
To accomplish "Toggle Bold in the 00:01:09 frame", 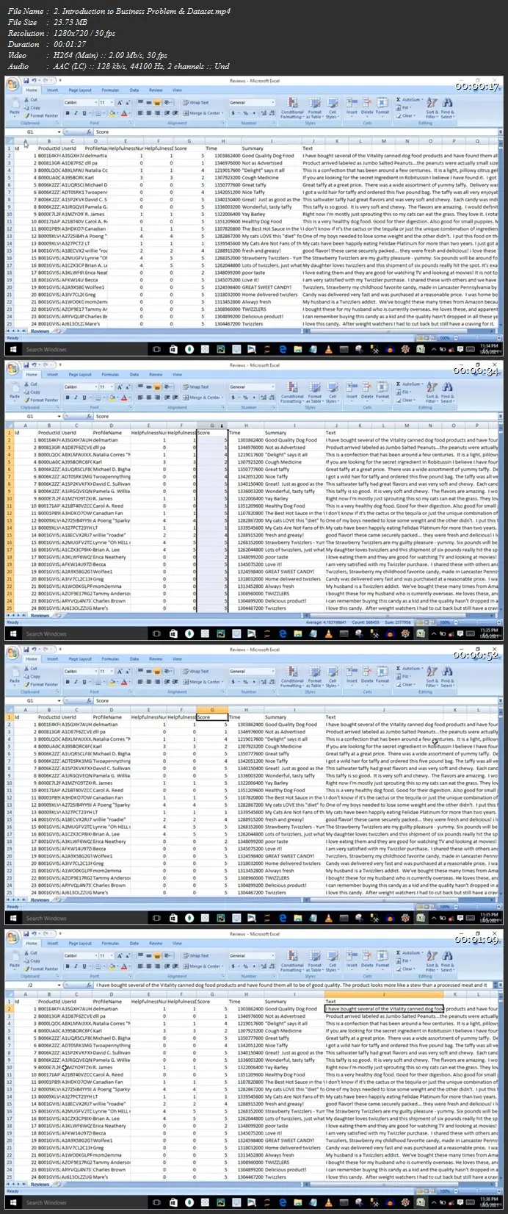I will (x=67, y=966).
